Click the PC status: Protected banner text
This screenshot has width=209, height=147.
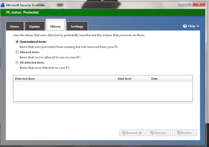(x=22, y=13)
